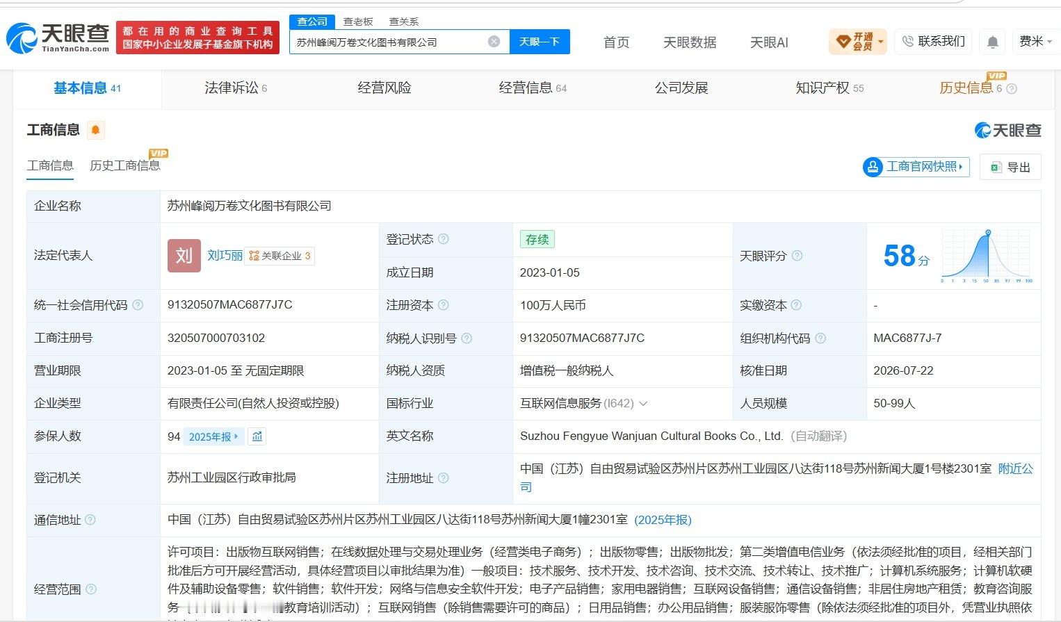The height and width of the screenshot is (622, 1061).
Task: Click the help icon next to 天眼评分
Action: 797,256
